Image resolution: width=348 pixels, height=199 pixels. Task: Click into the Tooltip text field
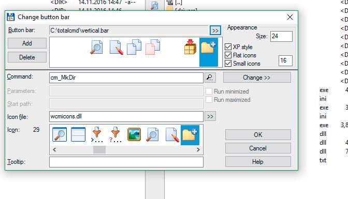tap(126, 162)
